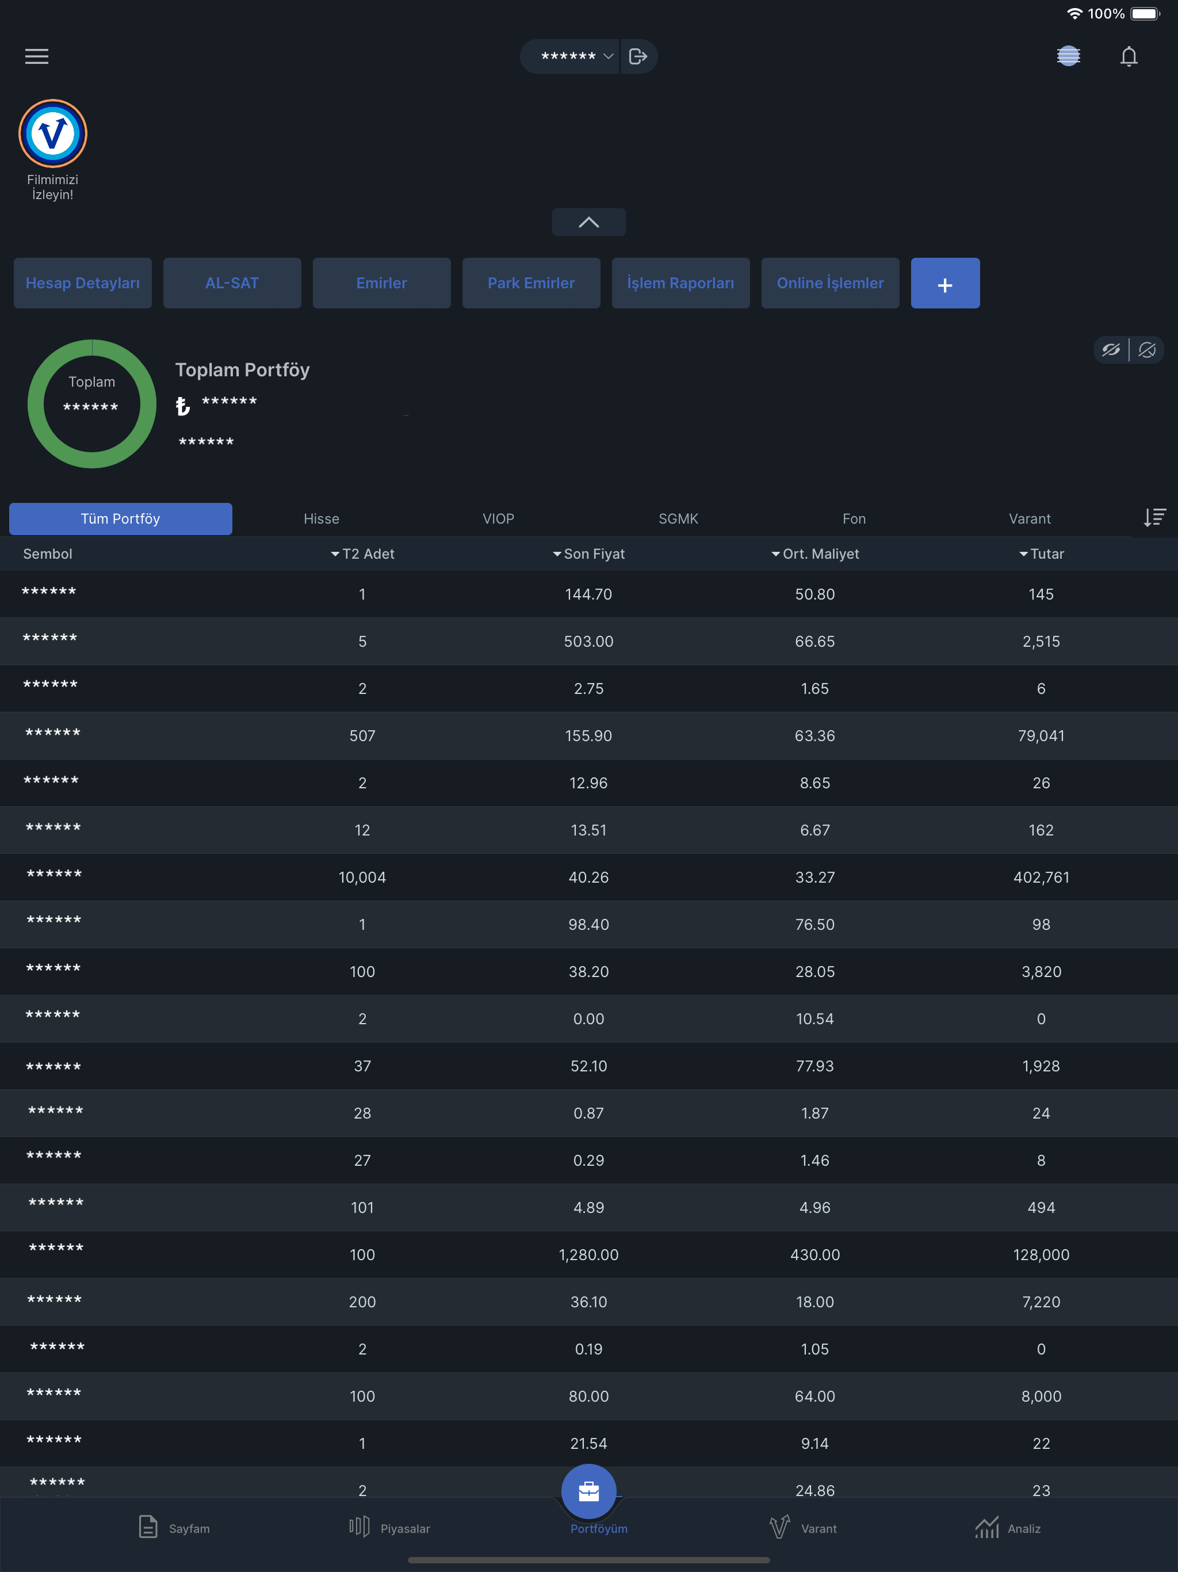Switch to the Hisse tab

[321, 519]
